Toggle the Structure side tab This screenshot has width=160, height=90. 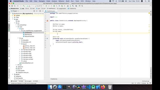9,63
